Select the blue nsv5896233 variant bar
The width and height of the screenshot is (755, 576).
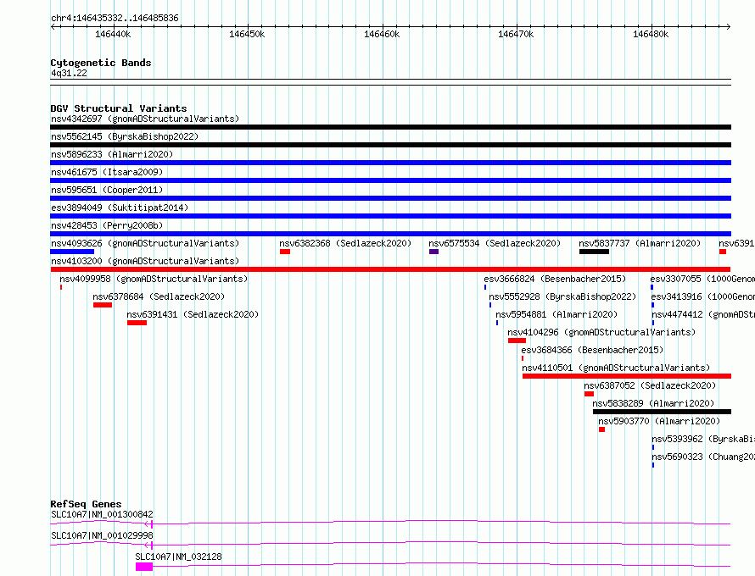(x=390, y=163)
